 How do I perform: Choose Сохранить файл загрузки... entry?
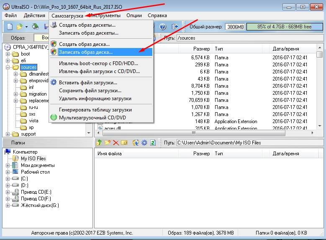point(101,91)
